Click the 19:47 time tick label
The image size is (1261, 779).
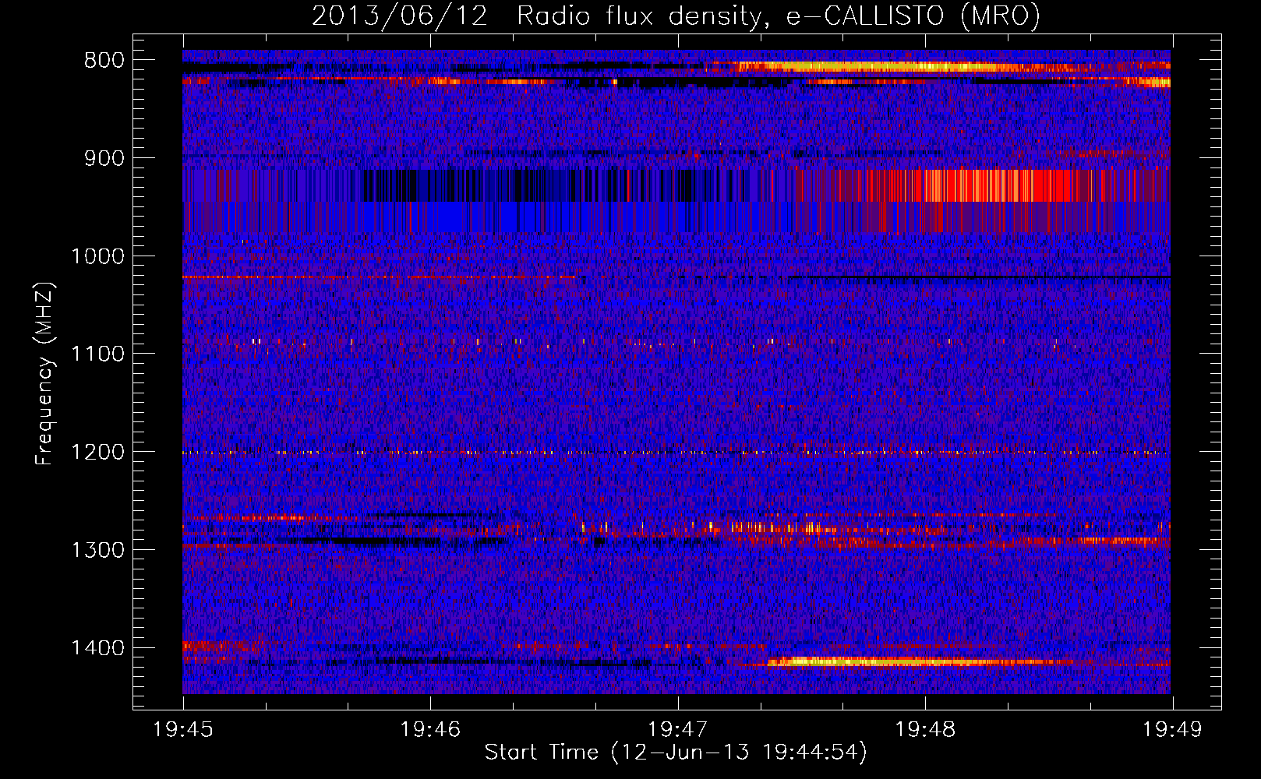[x=678, y=730]
